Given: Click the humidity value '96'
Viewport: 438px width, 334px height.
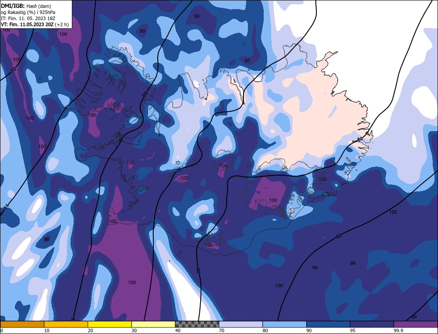Looking at the screenshot, I should point(46,239).
